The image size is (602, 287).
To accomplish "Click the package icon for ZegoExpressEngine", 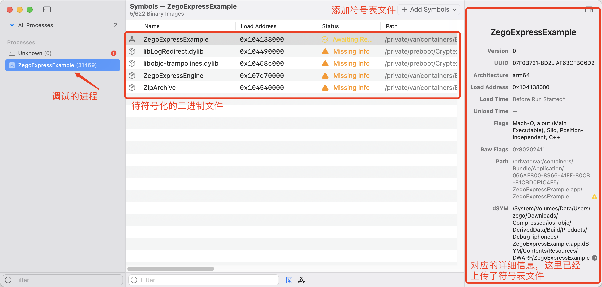I will (x=132, y=76).
